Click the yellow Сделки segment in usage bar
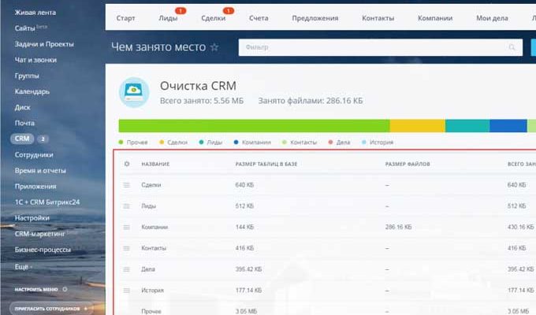 tap(417, 126)
